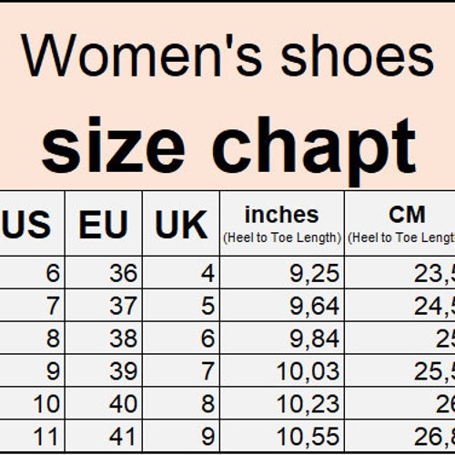This screenshot has width=455, height=455.
Task: Select the 10,03 inches cell
Action: [x=282, y=370]
